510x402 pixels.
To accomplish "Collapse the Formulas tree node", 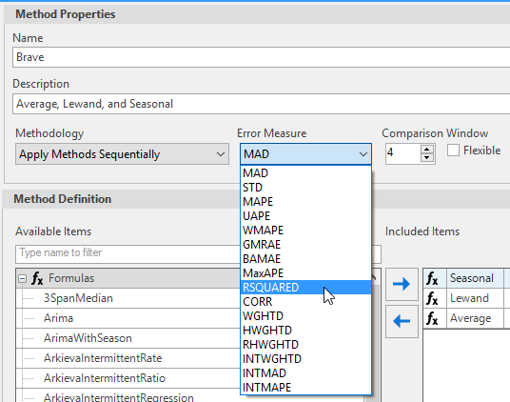I will 22,278.
